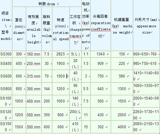Click the 机器重量 machine weight header
Image resolution: width=160 pixels, height=134 pixels.
pyautogui.click(x=122, y=26)
